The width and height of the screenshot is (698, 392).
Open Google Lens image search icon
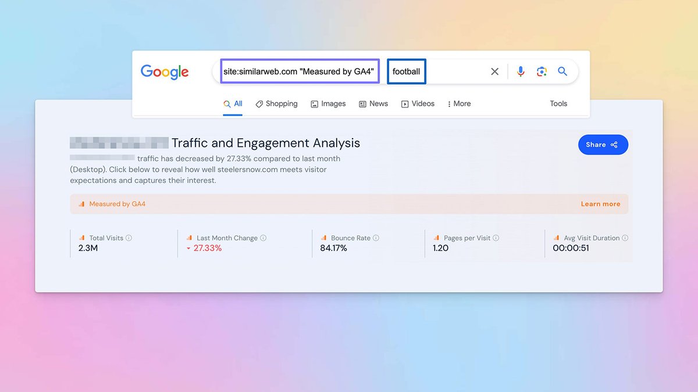542,71
